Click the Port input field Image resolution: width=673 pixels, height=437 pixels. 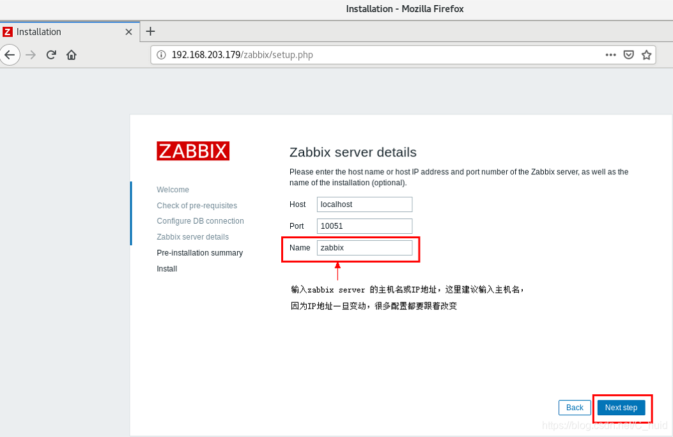point(364,226)
